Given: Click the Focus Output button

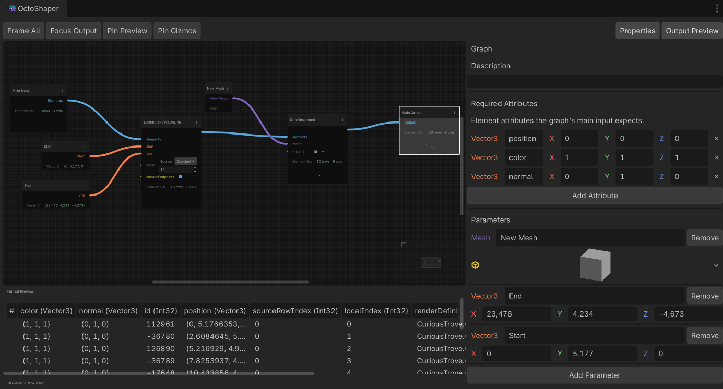Looking at the screenshot, I should pos(74,31).
